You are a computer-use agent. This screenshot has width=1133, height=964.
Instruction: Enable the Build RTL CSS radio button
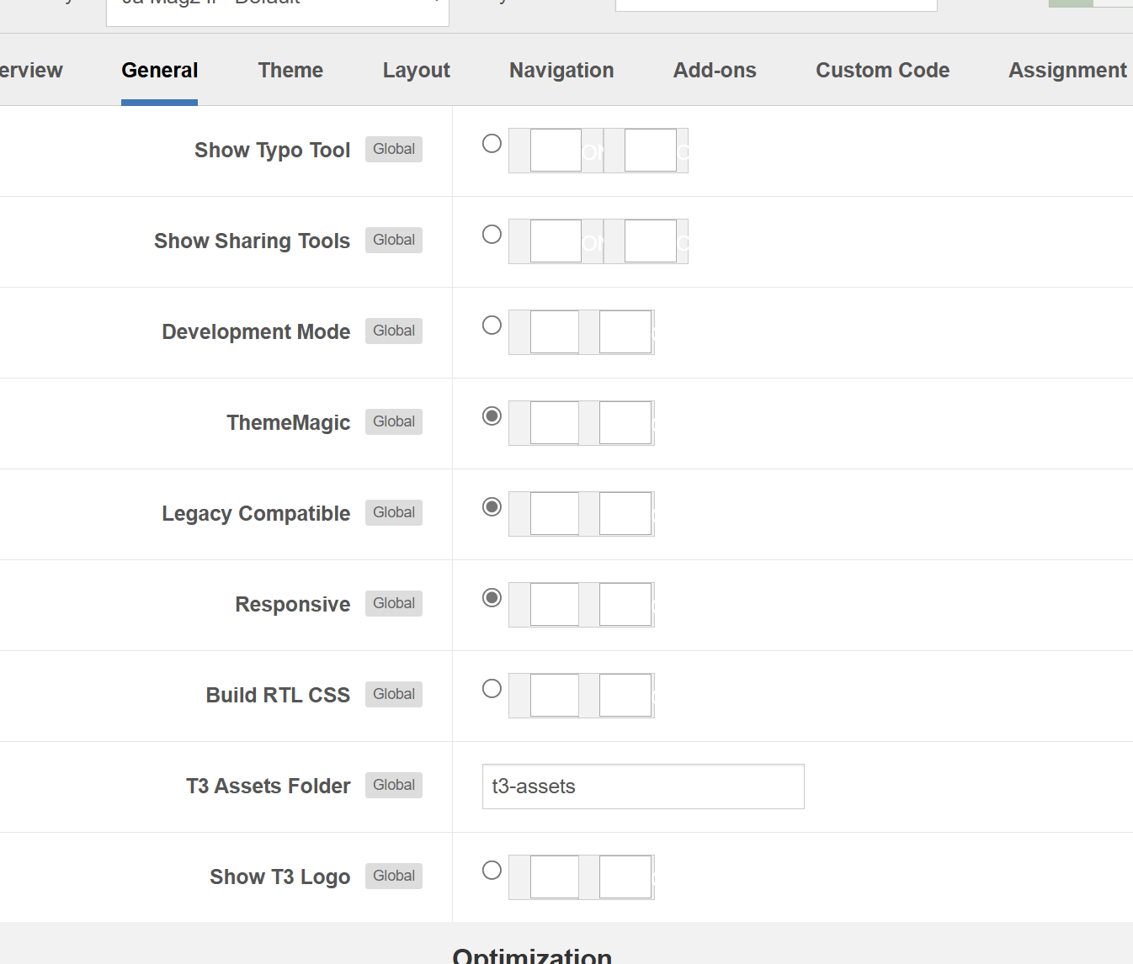click(x=492, y=689)
